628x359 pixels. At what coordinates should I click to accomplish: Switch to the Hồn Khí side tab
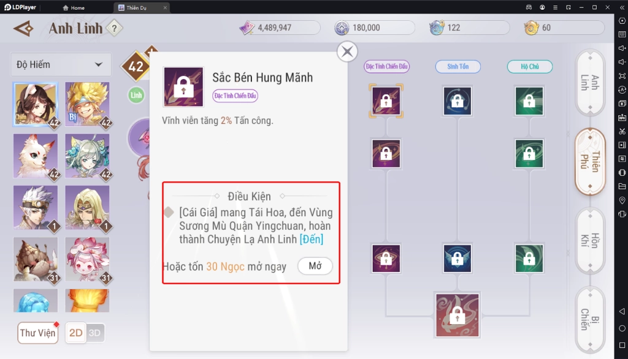point(590,241)
